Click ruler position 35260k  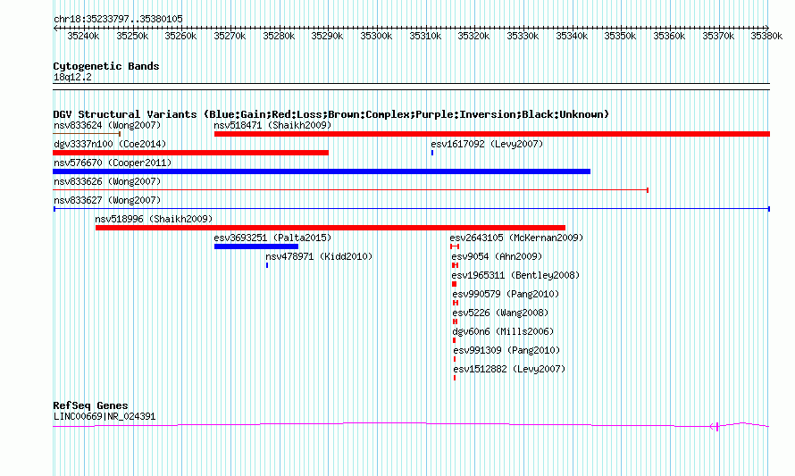coord(180,36)
